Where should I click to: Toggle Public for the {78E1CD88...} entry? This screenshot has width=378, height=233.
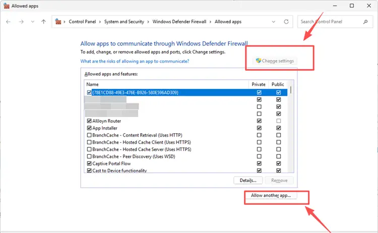point(278,92)
